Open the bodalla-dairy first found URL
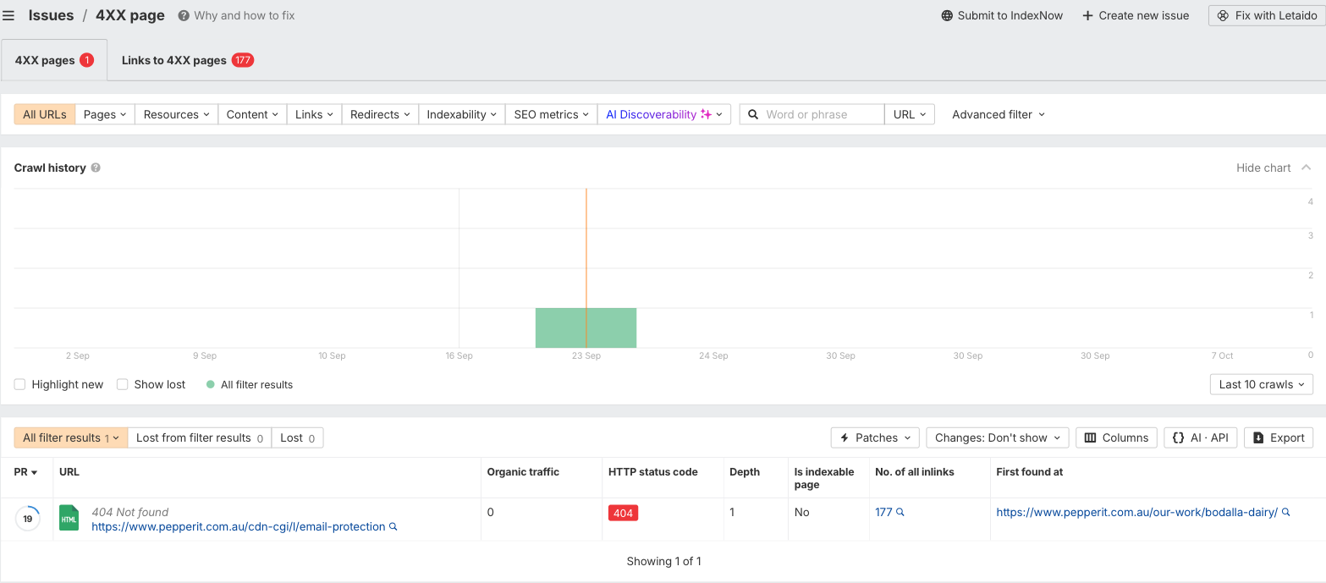 point(1137,512)
